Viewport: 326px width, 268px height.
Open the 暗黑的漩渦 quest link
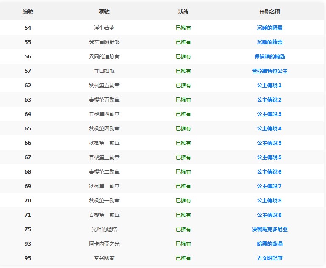270,244
